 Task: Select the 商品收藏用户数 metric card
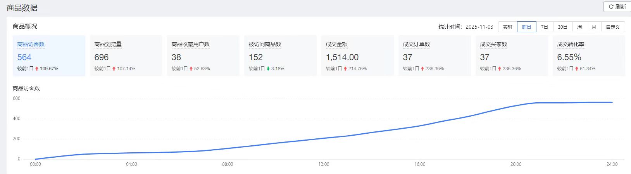click(x=203, y=56)
